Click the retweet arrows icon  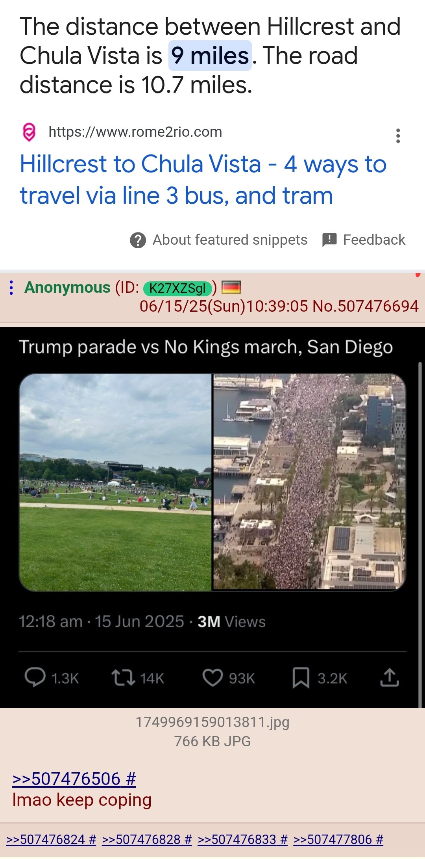(x=124, y=678)
